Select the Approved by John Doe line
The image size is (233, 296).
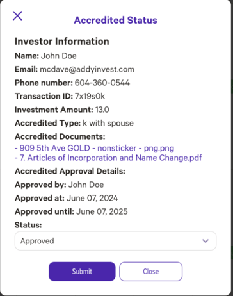tap(60, 185)
